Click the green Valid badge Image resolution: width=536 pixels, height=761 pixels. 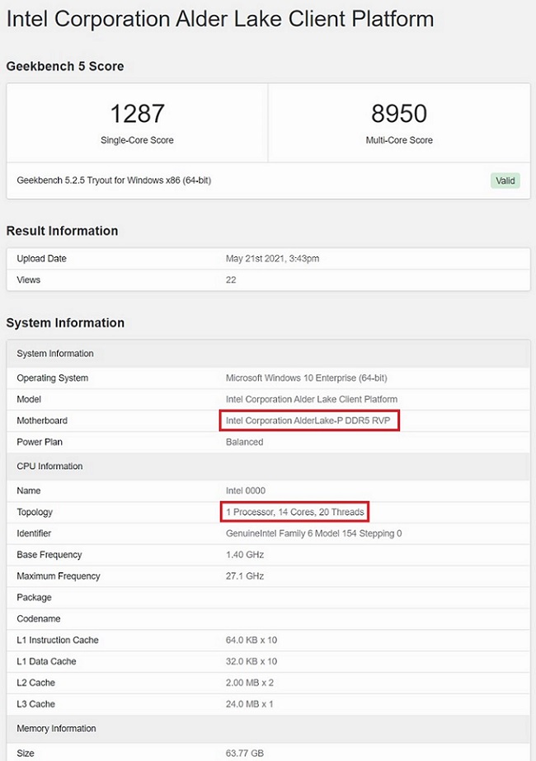[x=505, y=181]
